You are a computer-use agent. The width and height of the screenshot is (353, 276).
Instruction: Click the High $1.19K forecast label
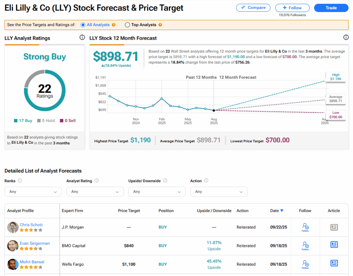tap(336, 77)
